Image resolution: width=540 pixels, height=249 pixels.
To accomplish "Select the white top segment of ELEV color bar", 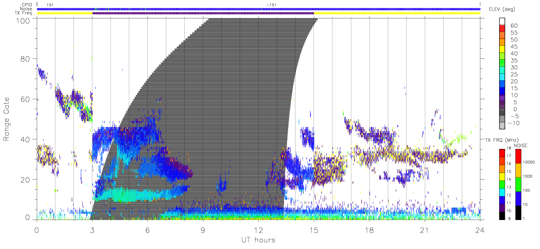I will point(502,22).
